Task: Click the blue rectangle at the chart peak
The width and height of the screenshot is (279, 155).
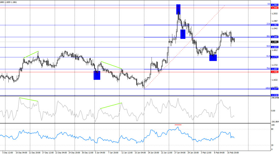Action: [178, 9]
